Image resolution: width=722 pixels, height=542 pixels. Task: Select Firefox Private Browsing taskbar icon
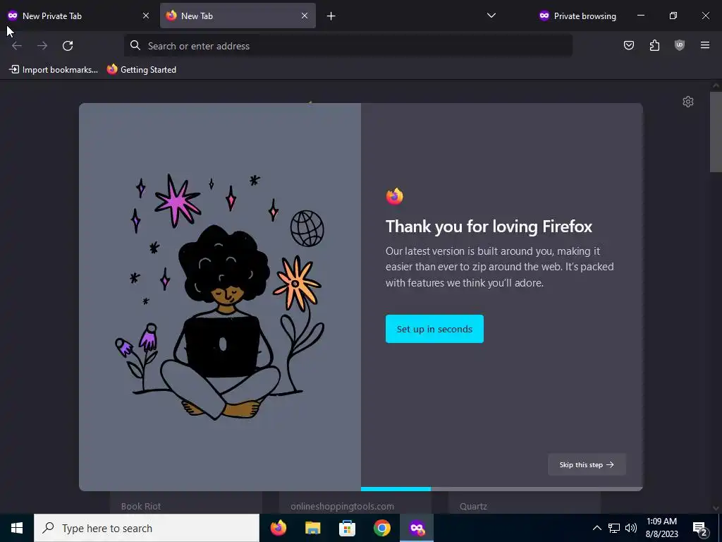tap(417, 528)
